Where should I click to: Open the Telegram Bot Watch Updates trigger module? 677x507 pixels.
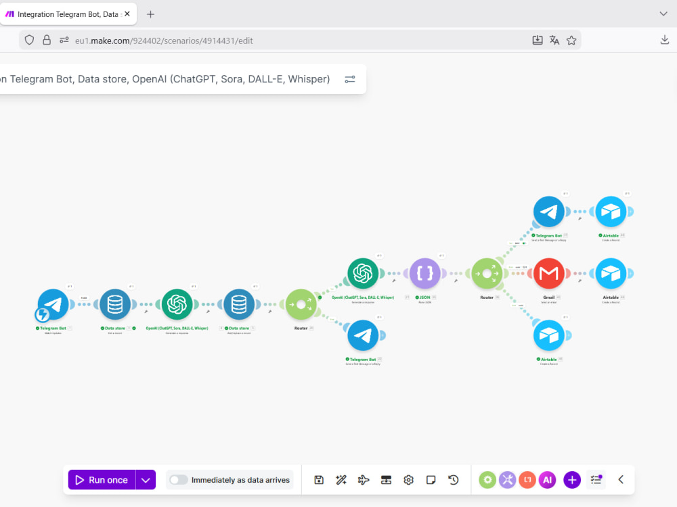coord(53,304)
